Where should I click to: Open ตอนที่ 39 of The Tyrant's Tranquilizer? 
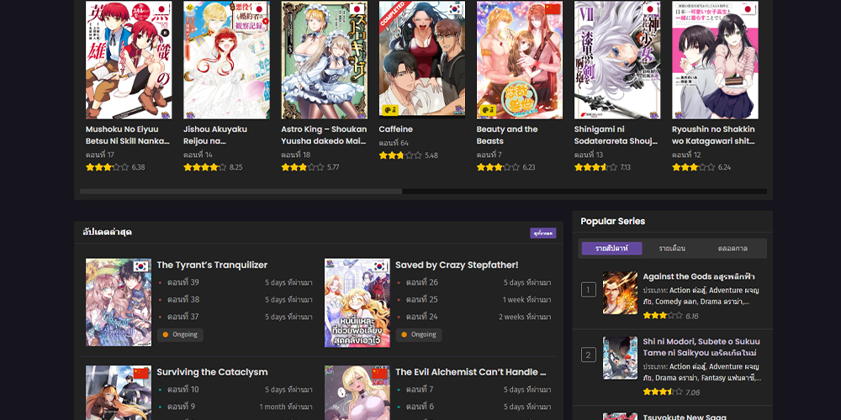(x=182, y=282)
